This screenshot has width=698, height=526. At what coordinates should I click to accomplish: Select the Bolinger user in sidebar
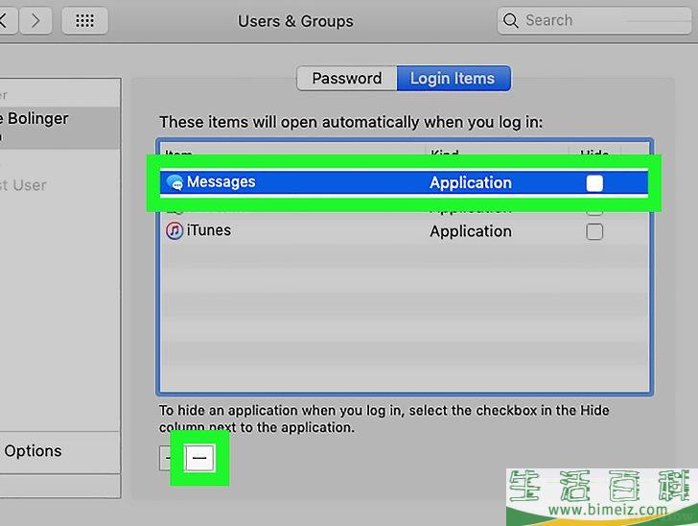(59, 128)
